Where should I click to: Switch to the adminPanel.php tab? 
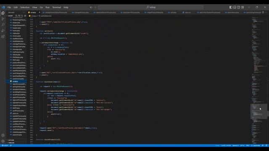(232, 13)
